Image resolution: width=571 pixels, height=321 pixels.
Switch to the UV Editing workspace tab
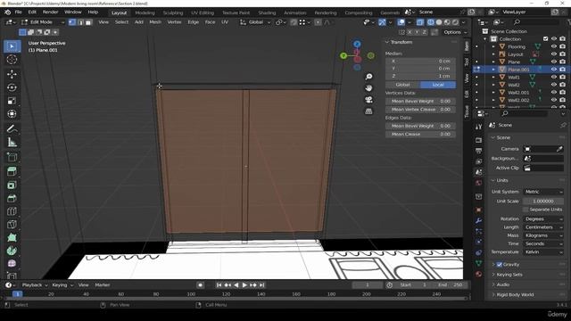203,12
